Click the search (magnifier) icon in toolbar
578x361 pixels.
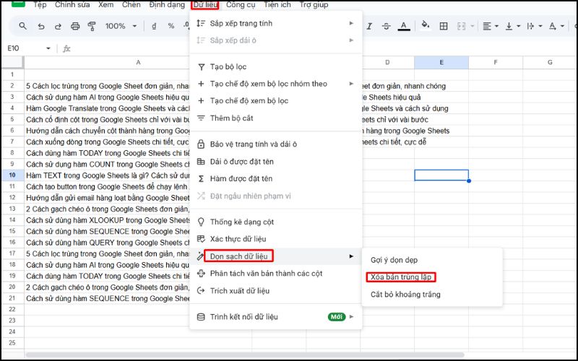click(x=22, y=26)
